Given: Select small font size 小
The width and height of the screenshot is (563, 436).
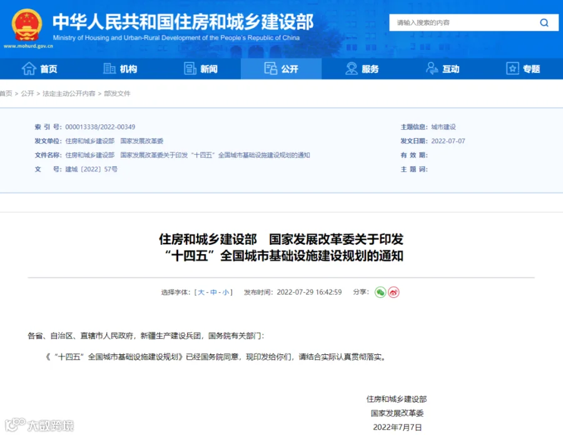Looking at the screenshot, I should (225, 292).
